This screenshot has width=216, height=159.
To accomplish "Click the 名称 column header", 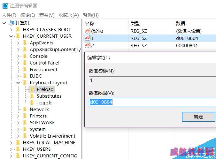I will point(90,24).
